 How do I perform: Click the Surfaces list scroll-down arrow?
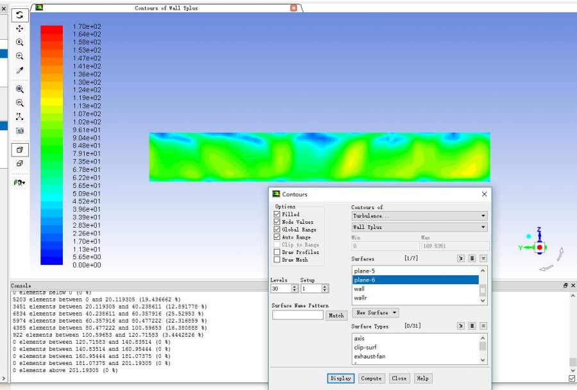pos(483,300)
